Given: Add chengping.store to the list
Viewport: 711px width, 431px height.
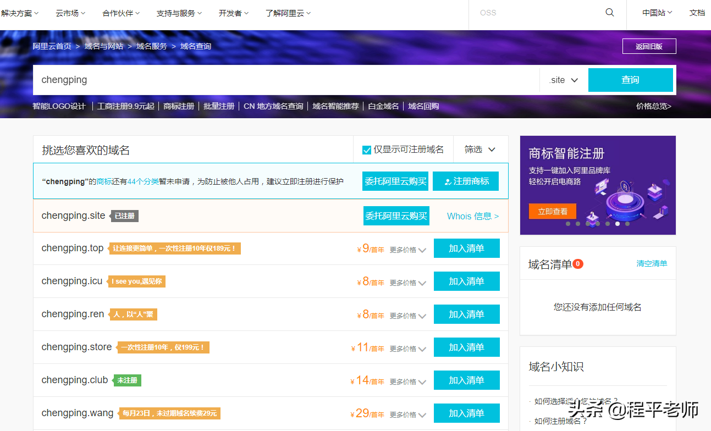Looking at the screenshot, I should click(467, 347).
